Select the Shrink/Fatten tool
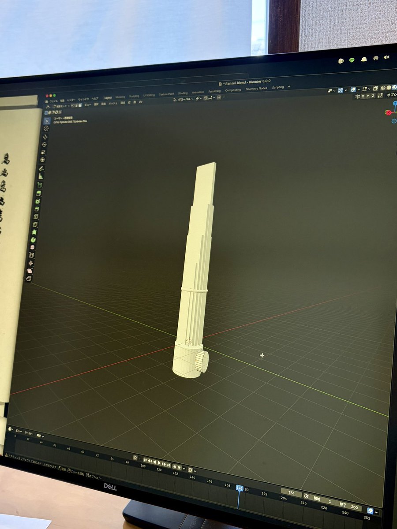The width and height of the screenshot is (397, 529). [30, 263]
